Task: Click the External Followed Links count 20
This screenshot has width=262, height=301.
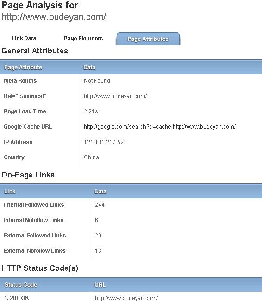Action: coord(98,236)
